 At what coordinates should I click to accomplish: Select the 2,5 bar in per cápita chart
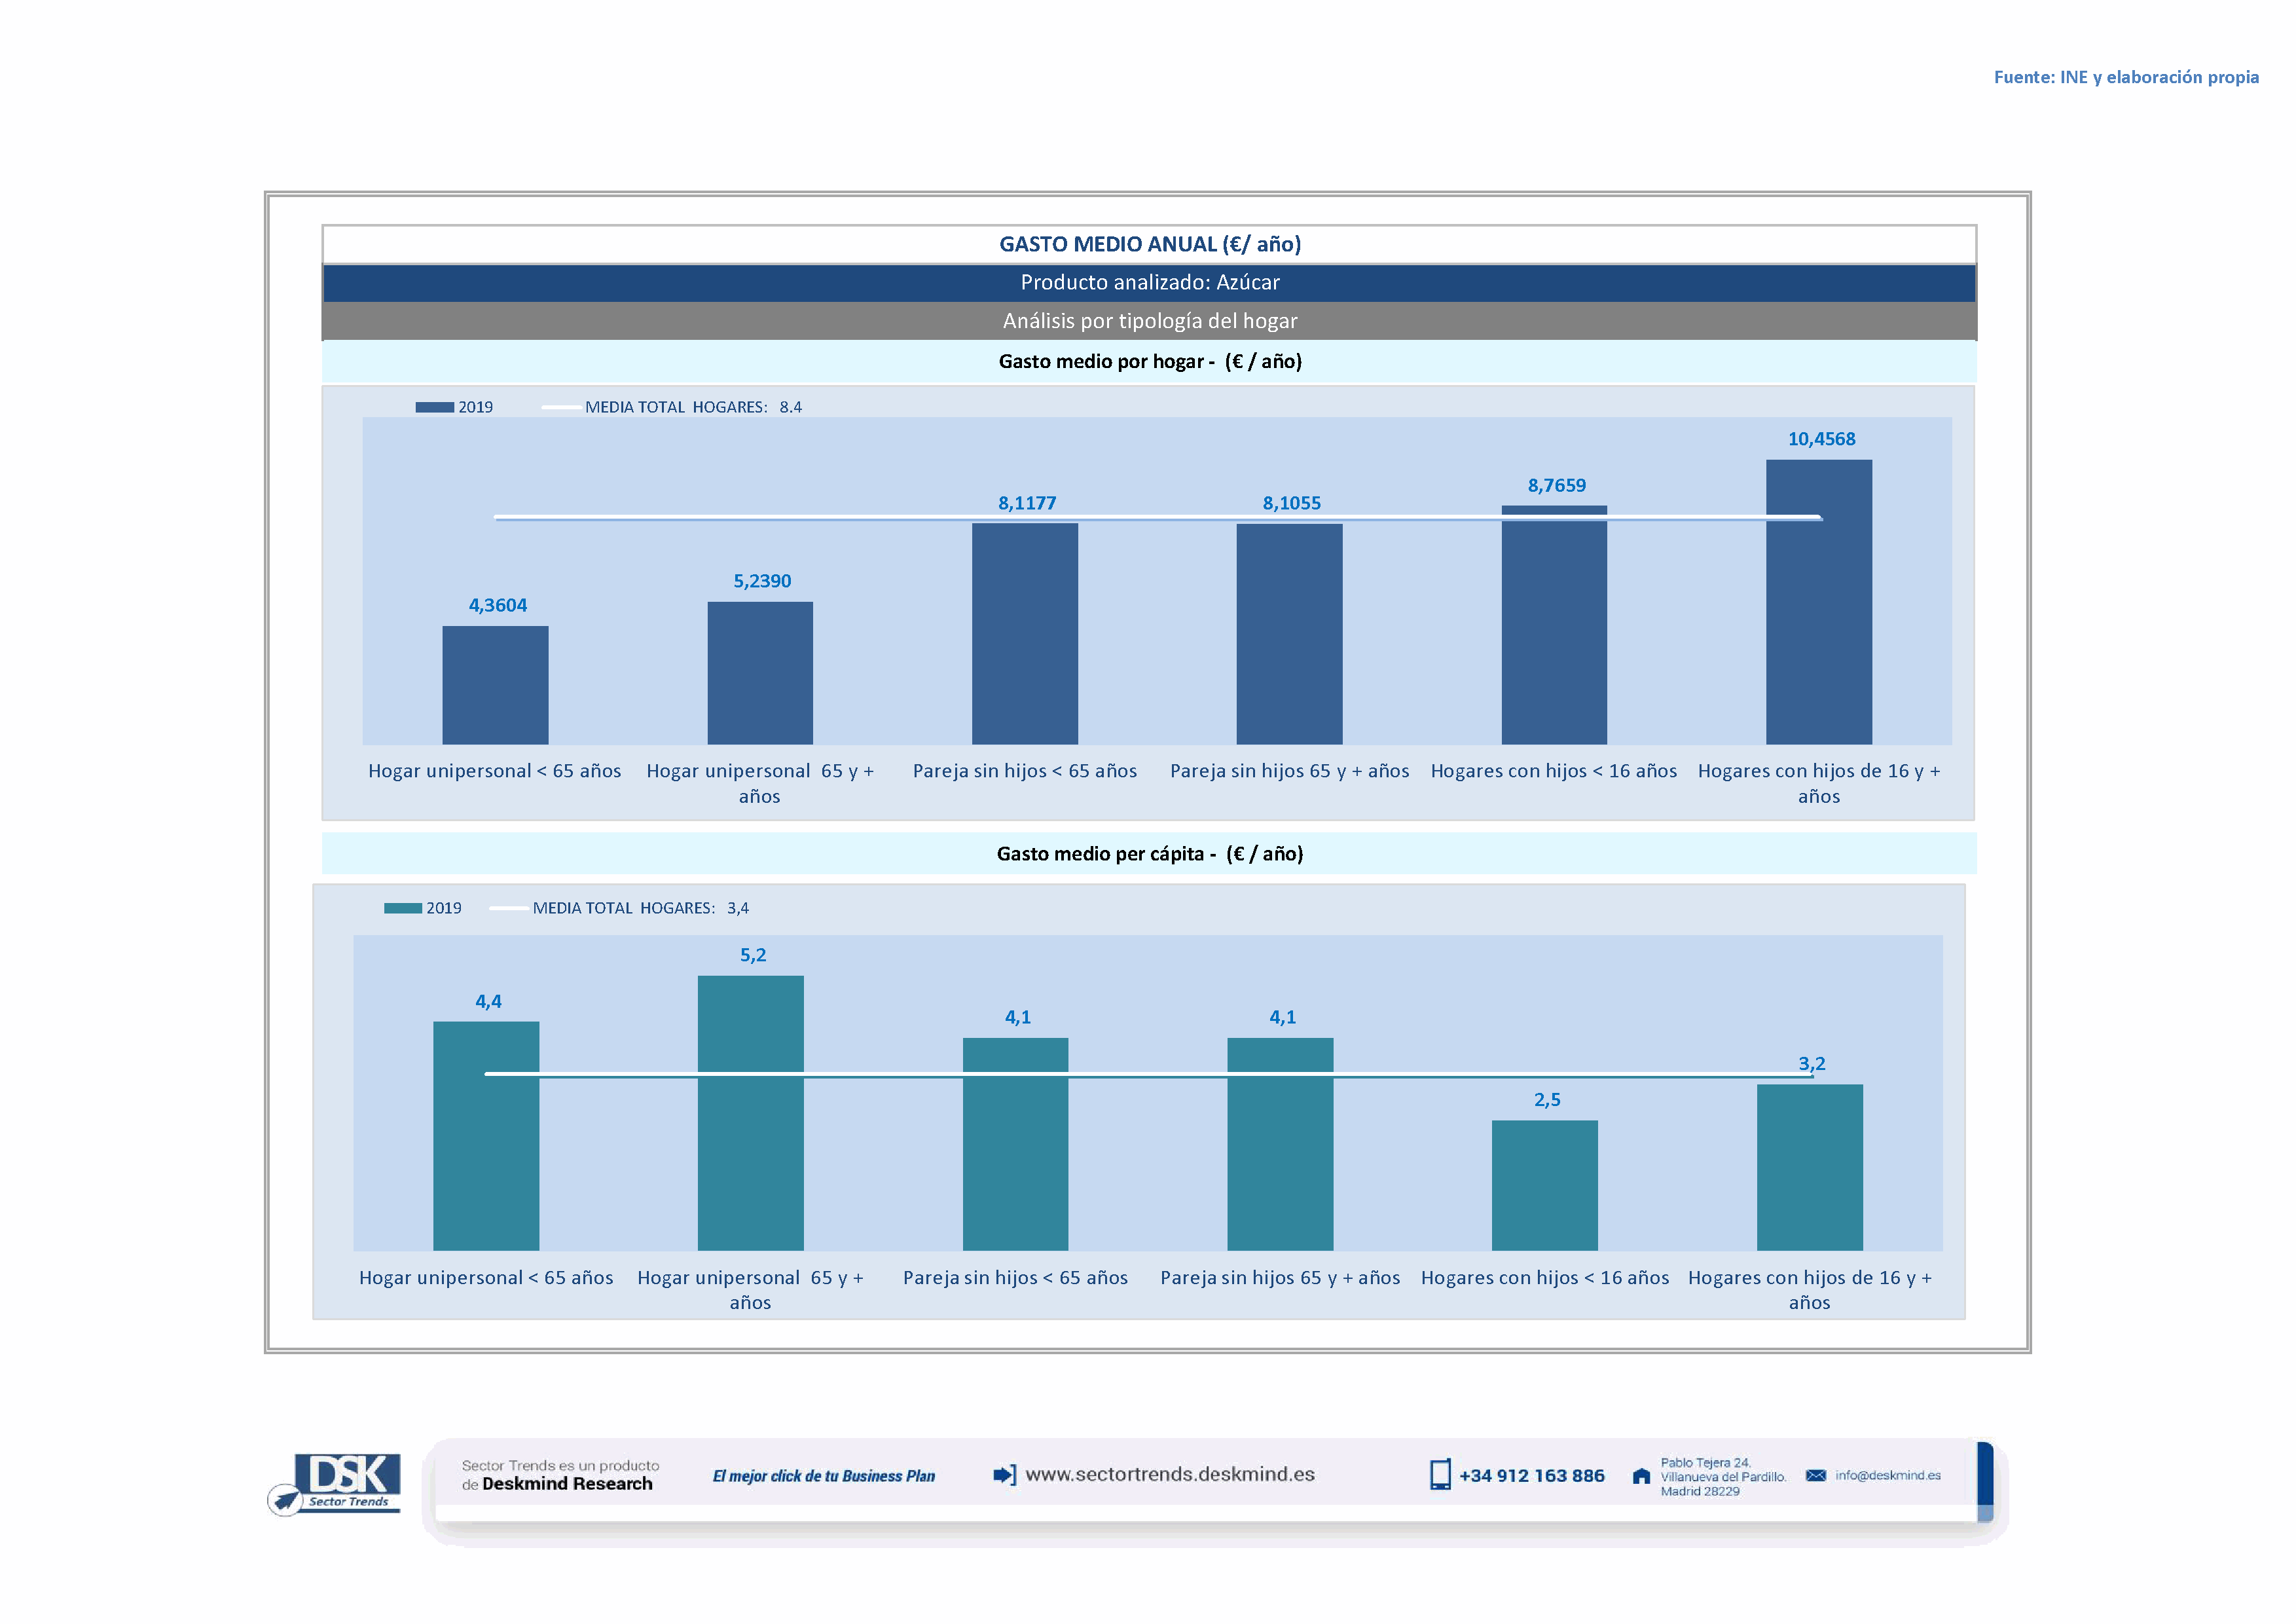click(x=1544, y=1185)
